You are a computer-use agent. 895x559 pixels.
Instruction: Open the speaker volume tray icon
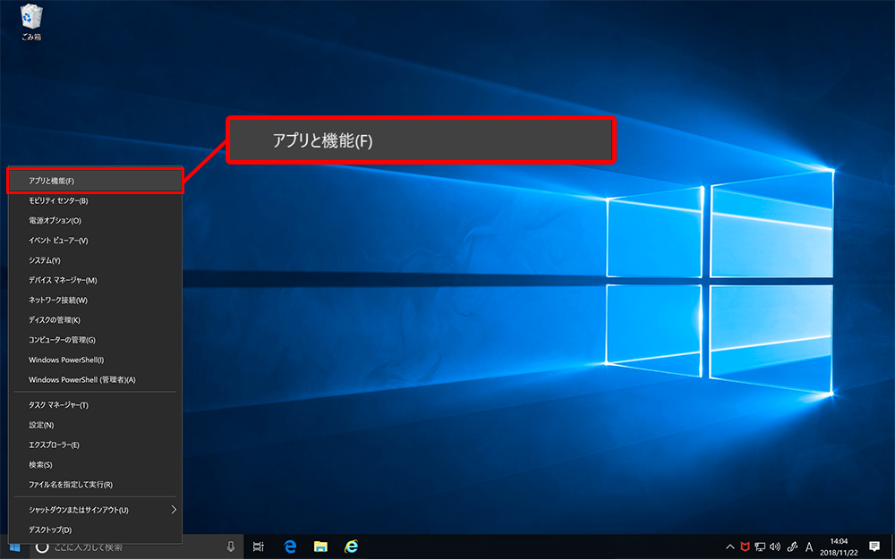[x=774, y=547]
